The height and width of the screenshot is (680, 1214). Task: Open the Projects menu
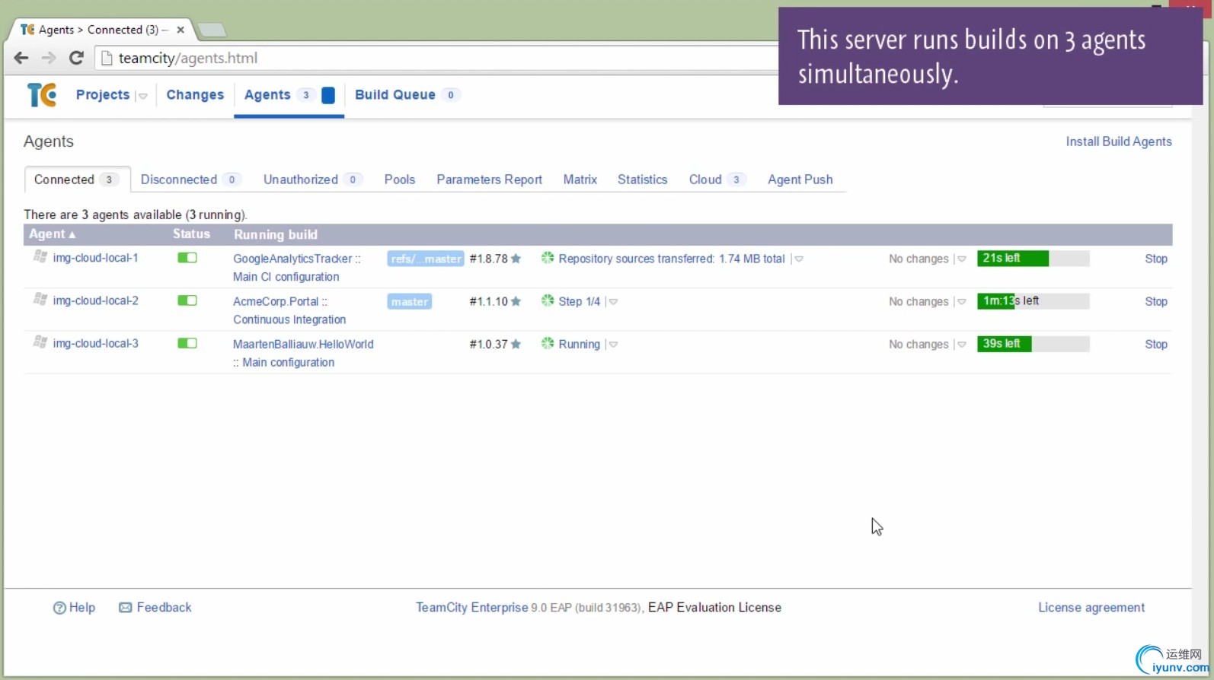103,95
